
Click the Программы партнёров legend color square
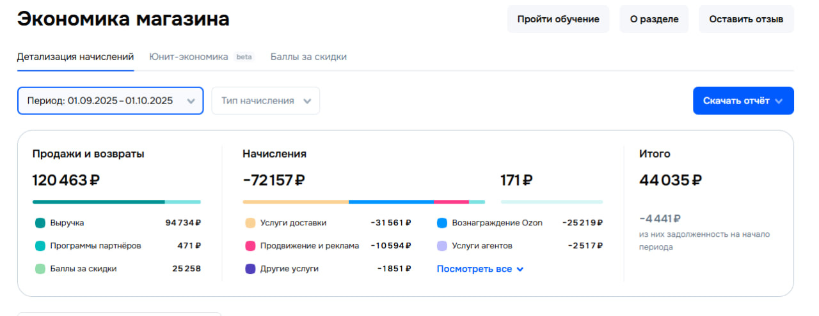tap(40, 246)
